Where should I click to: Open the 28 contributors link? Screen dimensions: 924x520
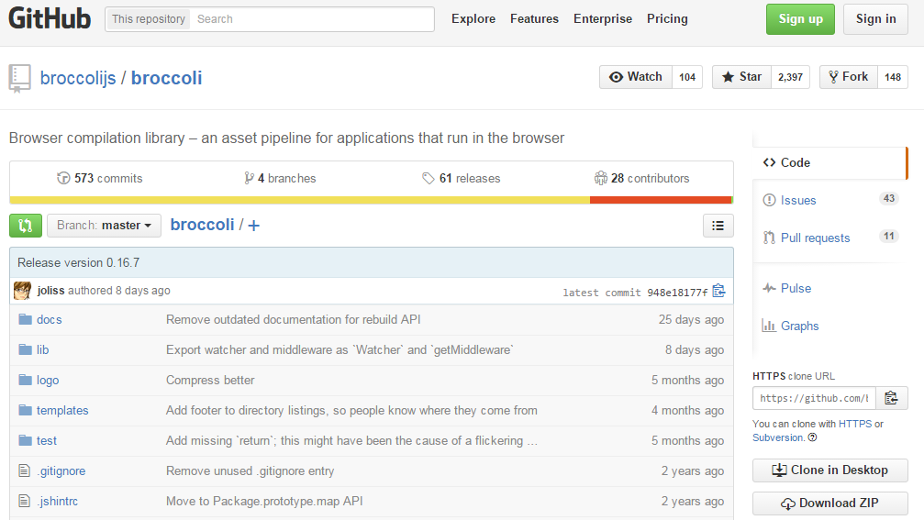[641, 178]
